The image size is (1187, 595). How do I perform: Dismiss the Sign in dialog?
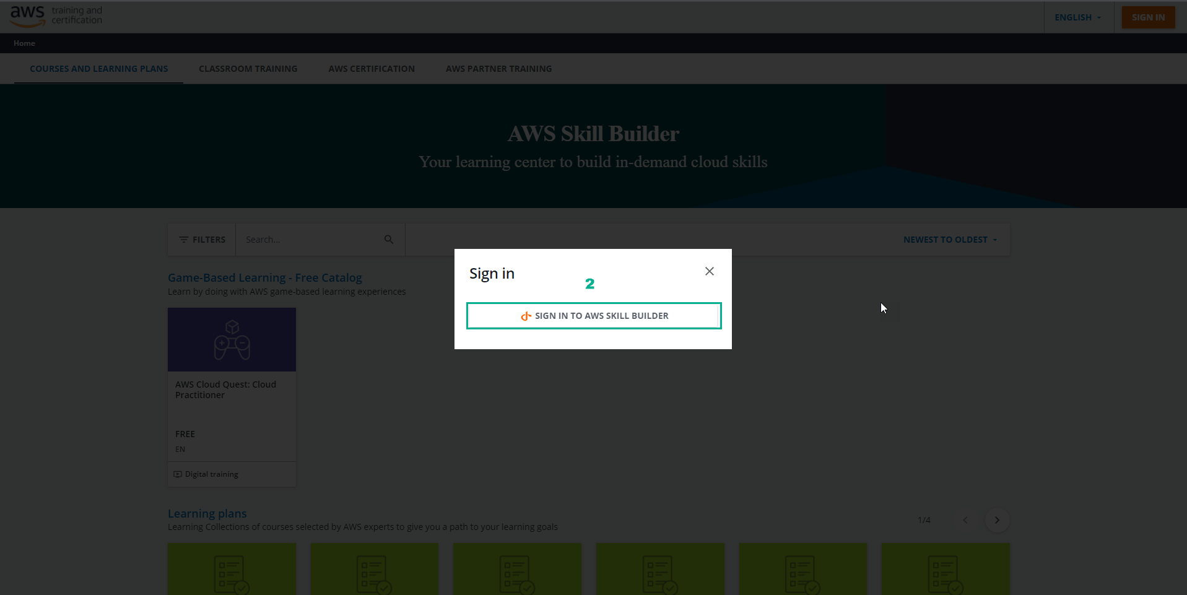coord(709,271)
